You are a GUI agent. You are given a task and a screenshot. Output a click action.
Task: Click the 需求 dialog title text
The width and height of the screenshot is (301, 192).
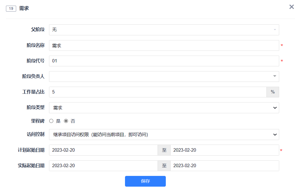tap(24, 8)
